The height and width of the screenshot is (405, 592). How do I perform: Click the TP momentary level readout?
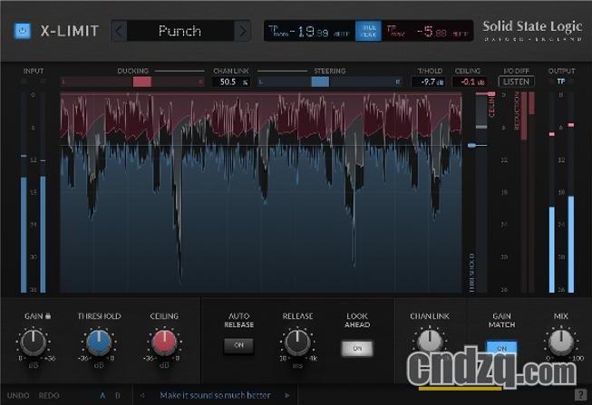tap(309, 31)
